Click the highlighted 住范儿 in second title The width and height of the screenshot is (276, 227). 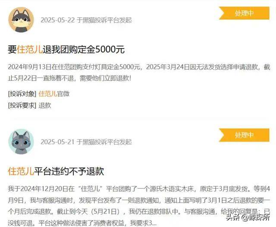point(21,171)
